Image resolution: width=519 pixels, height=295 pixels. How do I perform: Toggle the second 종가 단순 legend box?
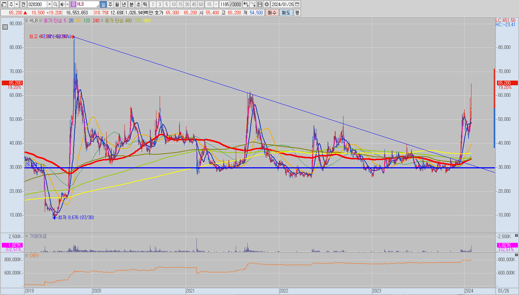pyautogui.click(x=102, y=21)
